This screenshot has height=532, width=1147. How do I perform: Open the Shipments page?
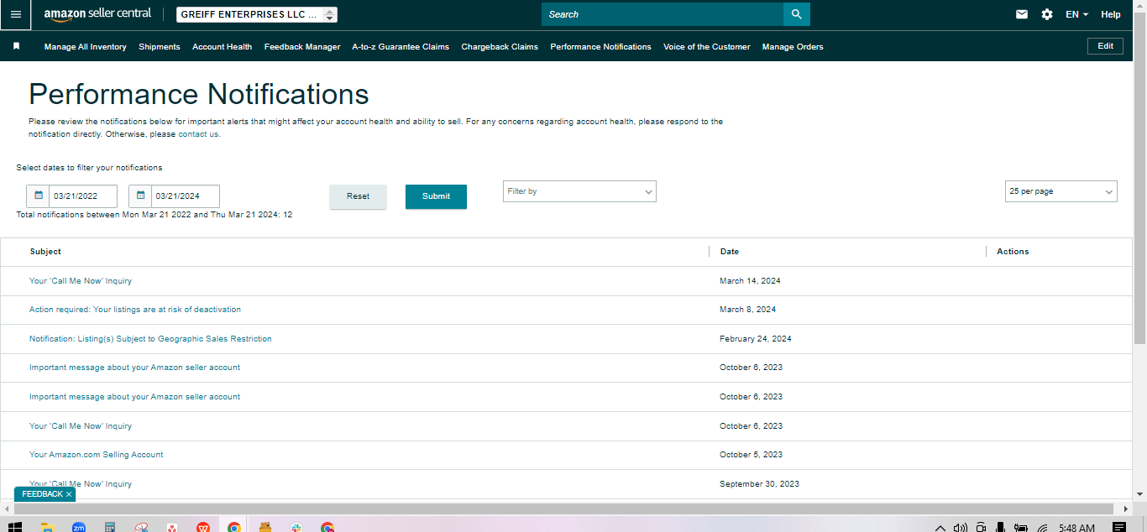pos(160,47)
